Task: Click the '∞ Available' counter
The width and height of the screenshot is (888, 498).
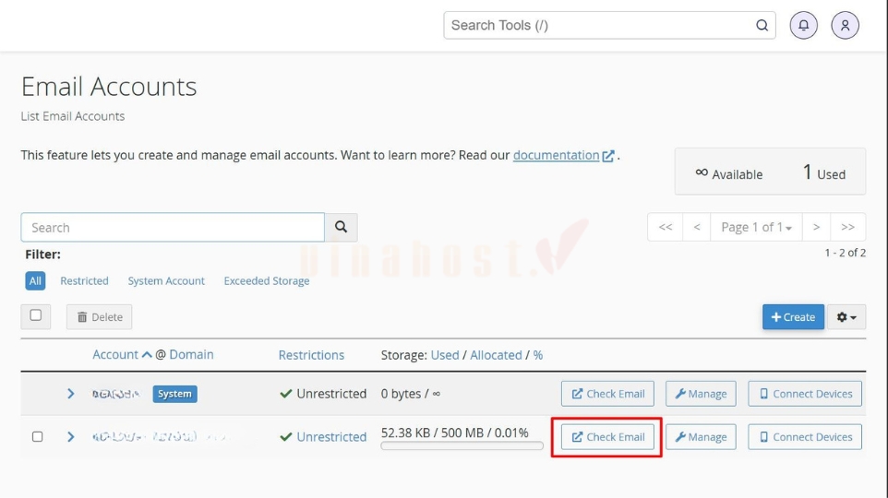Action: (729, 173)
